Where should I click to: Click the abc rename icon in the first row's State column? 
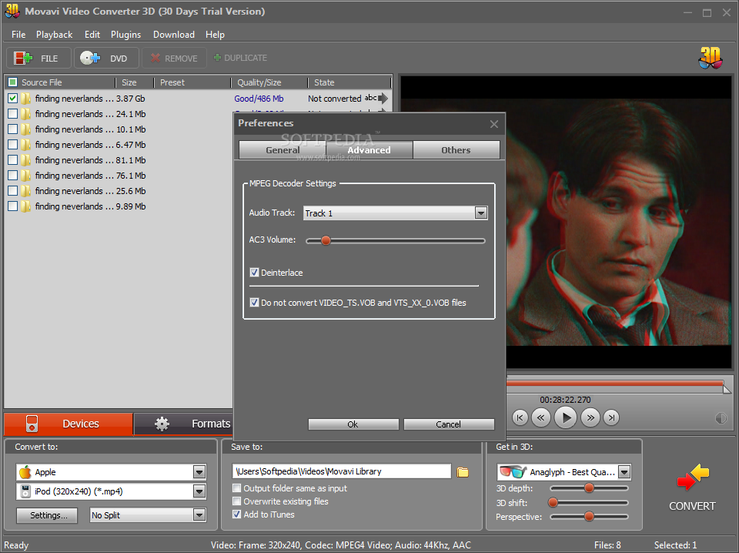click(x=371, y=98)
